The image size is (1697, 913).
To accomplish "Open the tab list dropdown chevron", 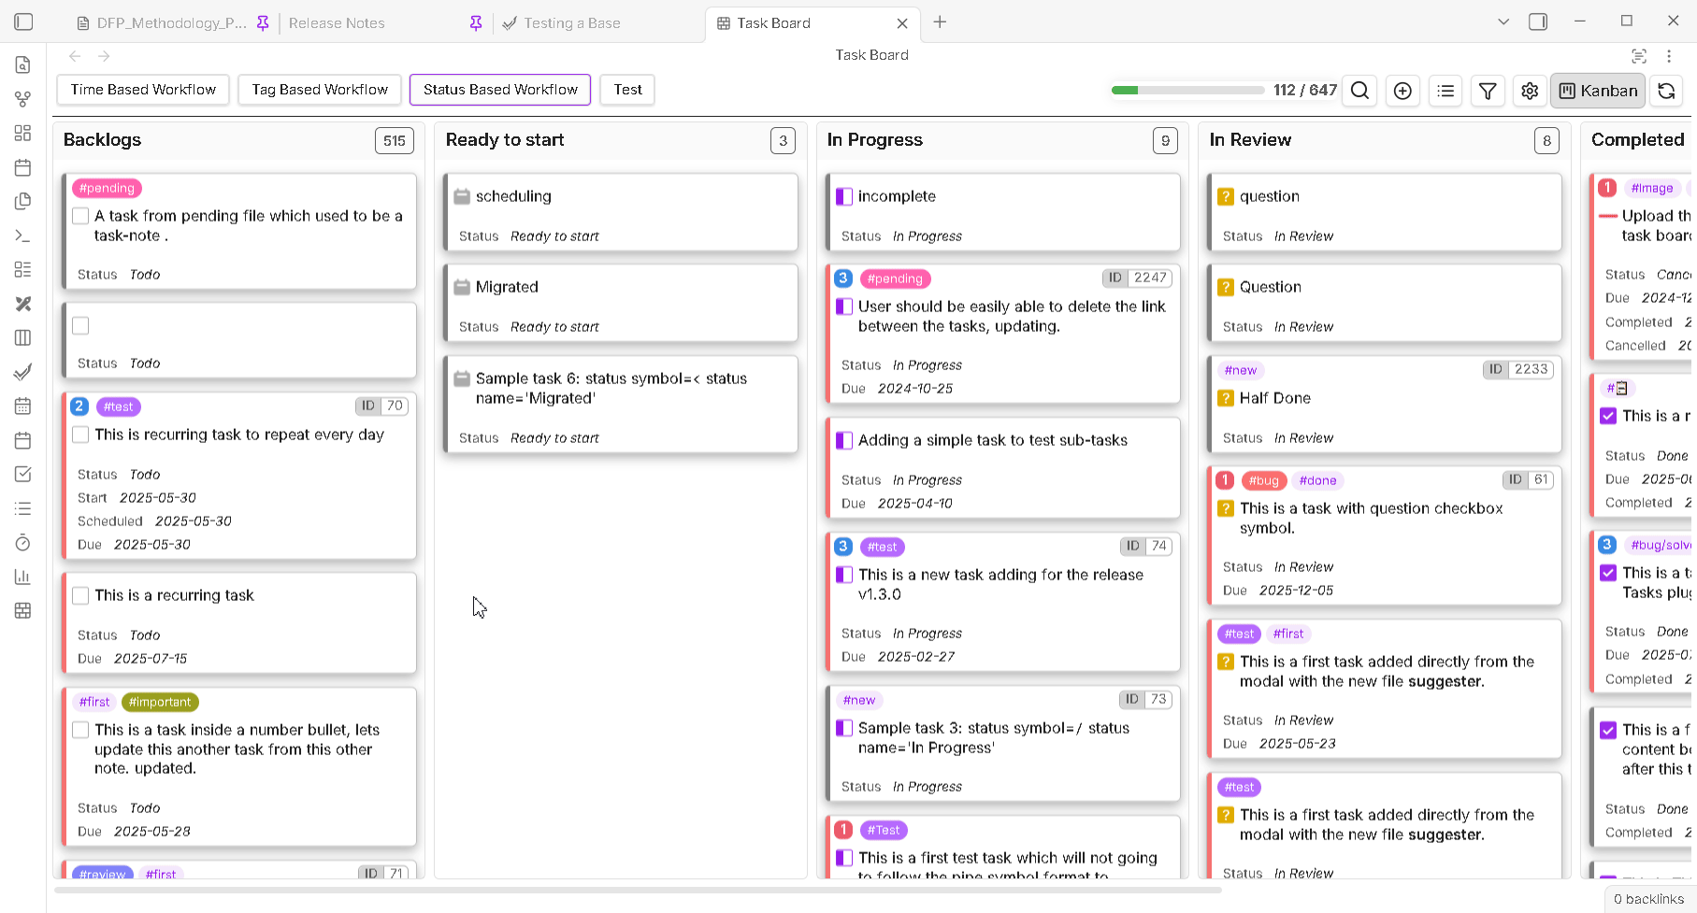I will [x=1503, y=21].
